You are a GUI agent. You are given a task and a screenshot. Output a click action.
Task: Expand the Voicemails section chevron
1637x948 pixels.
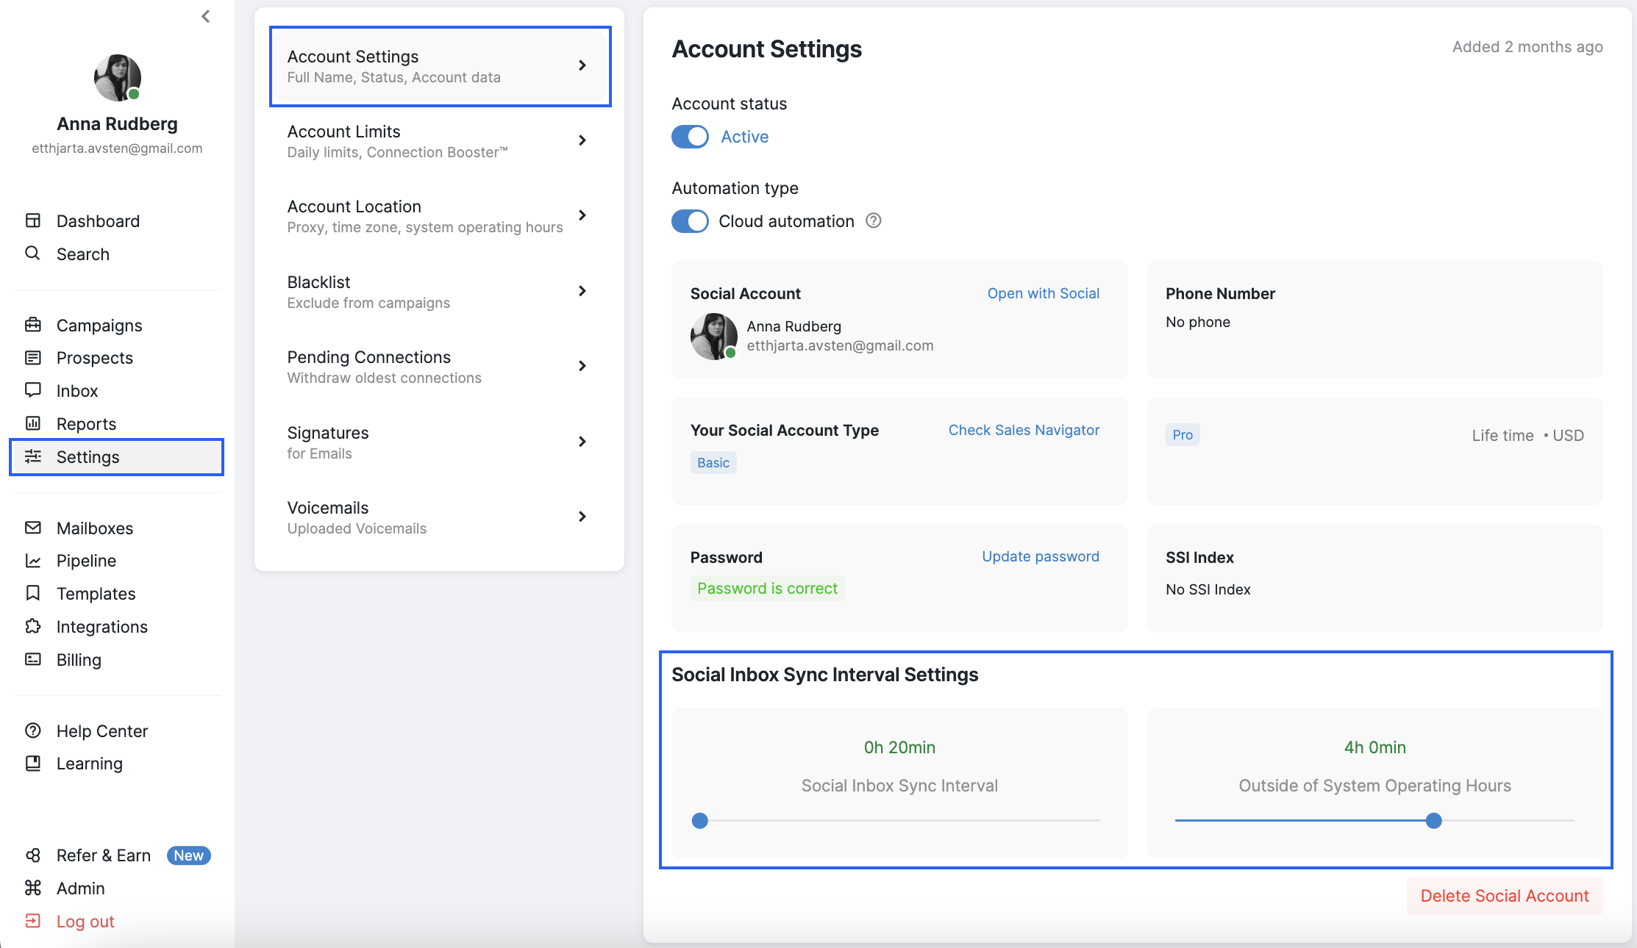pyautogui.click(x=582, y=517)
